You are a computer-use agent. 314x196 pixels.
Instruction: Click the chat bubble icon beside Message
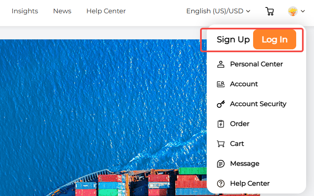[x=221, y=164]
